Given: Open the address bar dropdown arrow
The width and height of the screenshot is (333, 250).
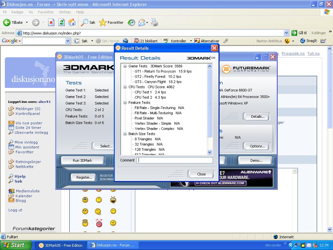Looking at the screenshot, I should (x=286, y=33).
